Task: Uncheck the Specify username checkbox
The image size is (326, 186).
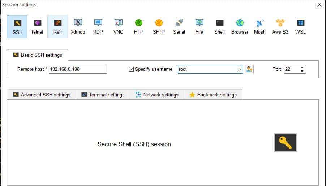Action: click(x=132, y=69)
